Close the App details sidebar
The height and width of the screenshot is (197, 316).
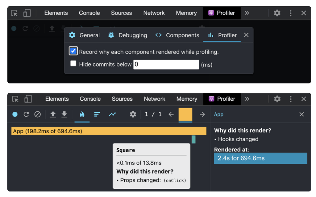pyautogui.click(x=301, y=115)
